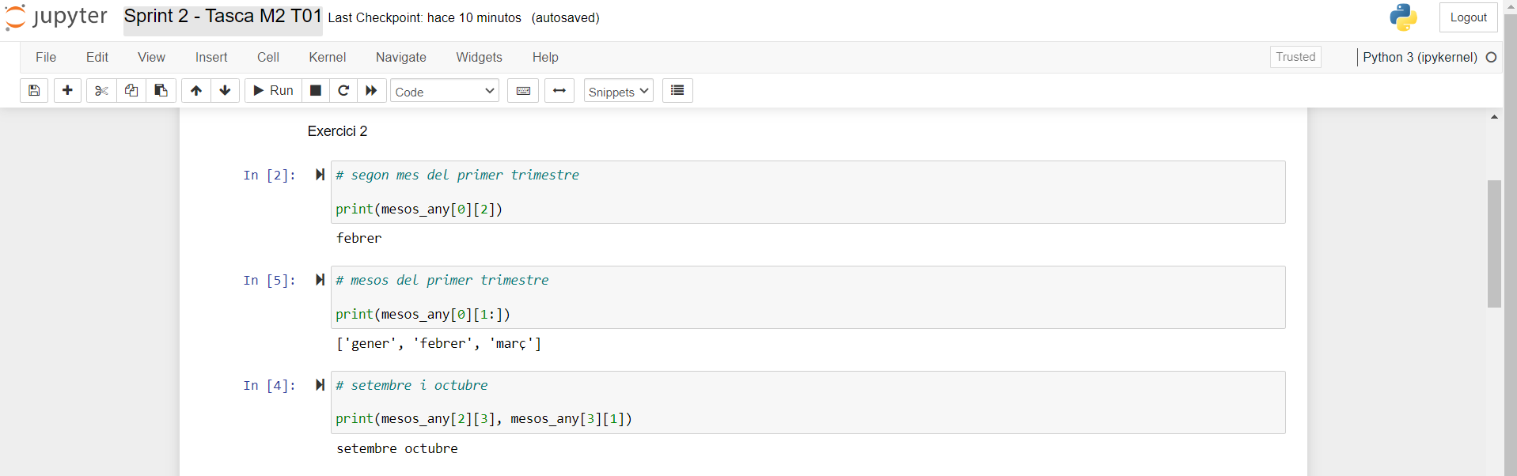The width and height of the screenshot is (1517, 476).
Task: Restart and run all cells with fast-forward icon
Action: click(x=372, y=90)
